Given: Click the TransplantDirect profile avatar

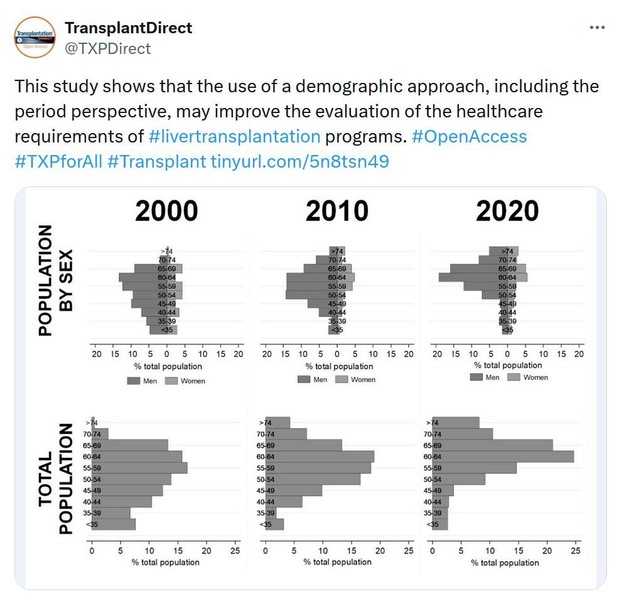Looking at the screenshot, I should pos(35,38).
